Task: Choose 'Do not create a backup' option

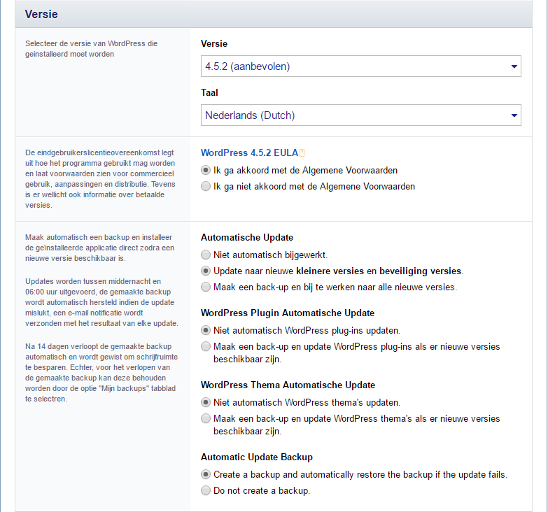Action: 206,491
